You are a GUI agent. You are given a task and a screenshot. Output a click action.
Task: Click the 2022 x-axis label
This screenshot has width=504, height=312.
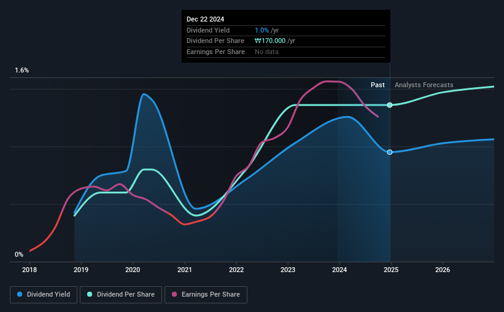pyautogui.click(x=236, y=270)
